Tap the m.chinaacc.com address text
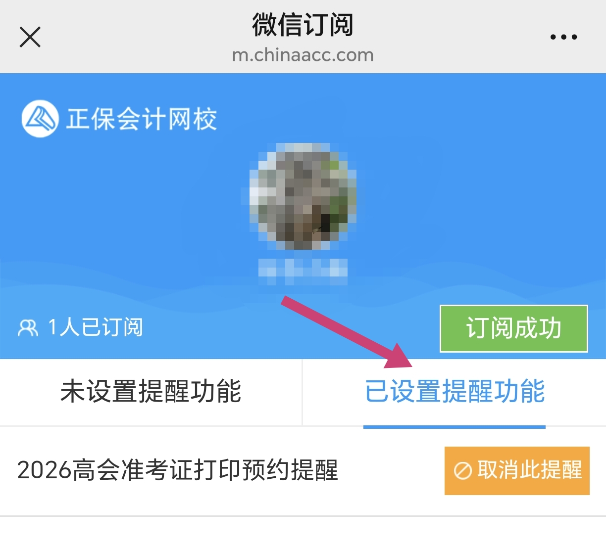Viewport: 606px width, 549px height. point(303,55)
